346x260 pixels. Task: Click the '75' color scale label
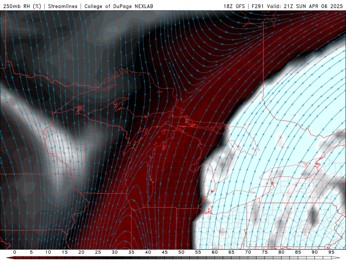point(265,252)
